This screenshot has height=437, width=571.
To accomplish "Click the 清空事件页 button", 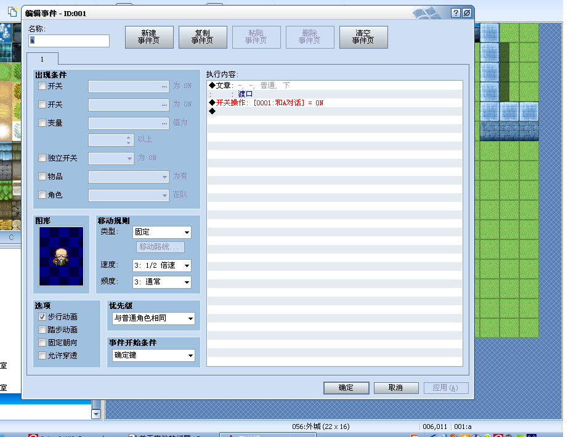I will click(363, 37).
